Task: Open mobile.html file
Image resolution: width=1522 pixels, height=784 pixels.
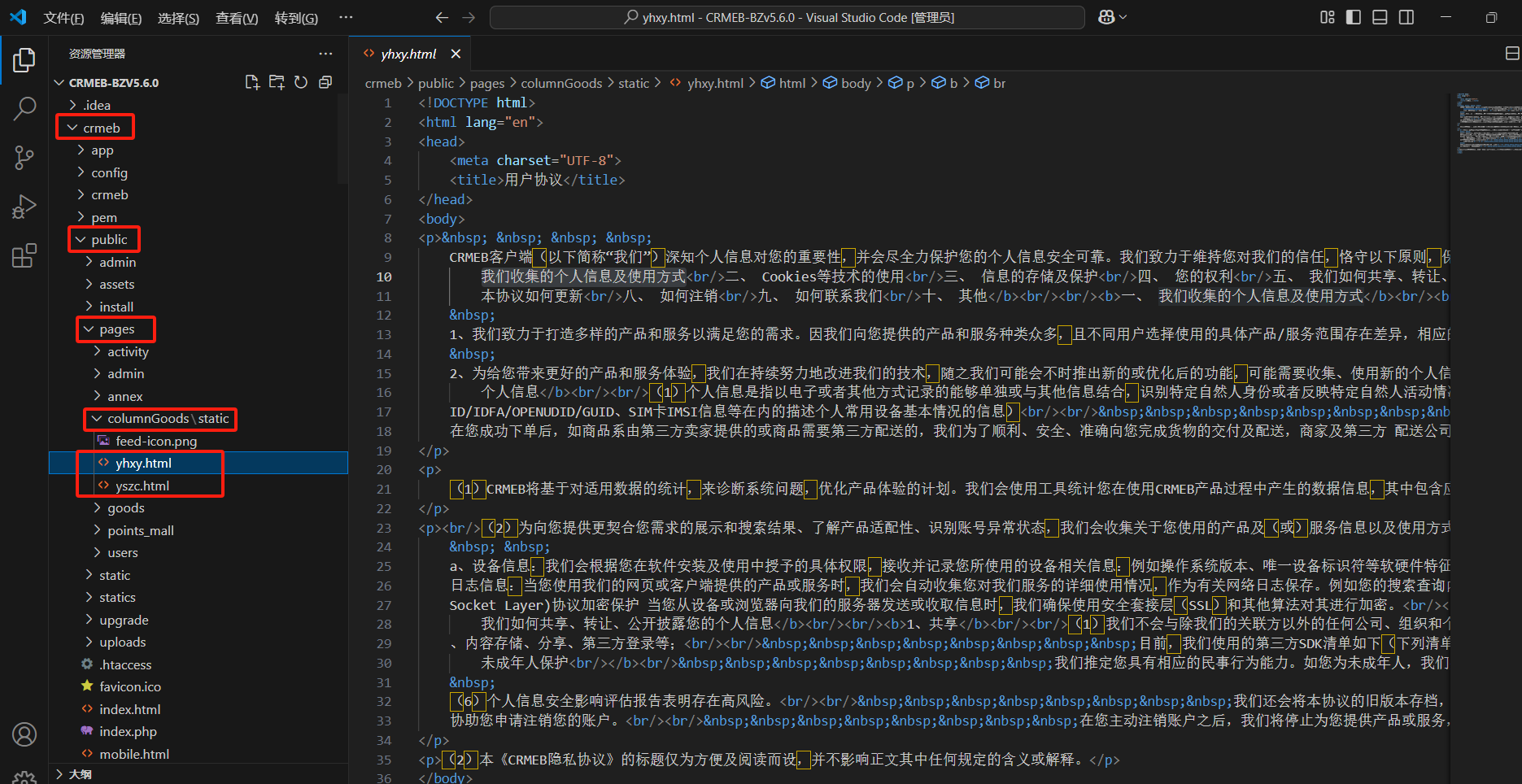Action: tap(198, 754)
